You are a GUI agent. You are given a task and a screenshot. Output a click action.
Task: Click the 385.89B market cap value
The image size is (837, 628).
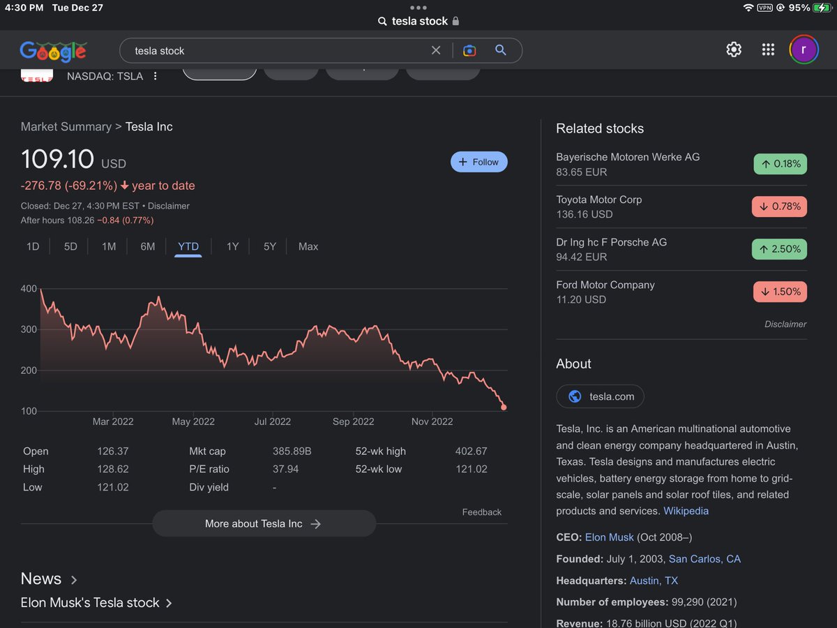coord(292,451)
